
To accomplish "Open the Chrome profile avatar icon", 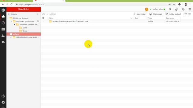I will pos(186,4).
